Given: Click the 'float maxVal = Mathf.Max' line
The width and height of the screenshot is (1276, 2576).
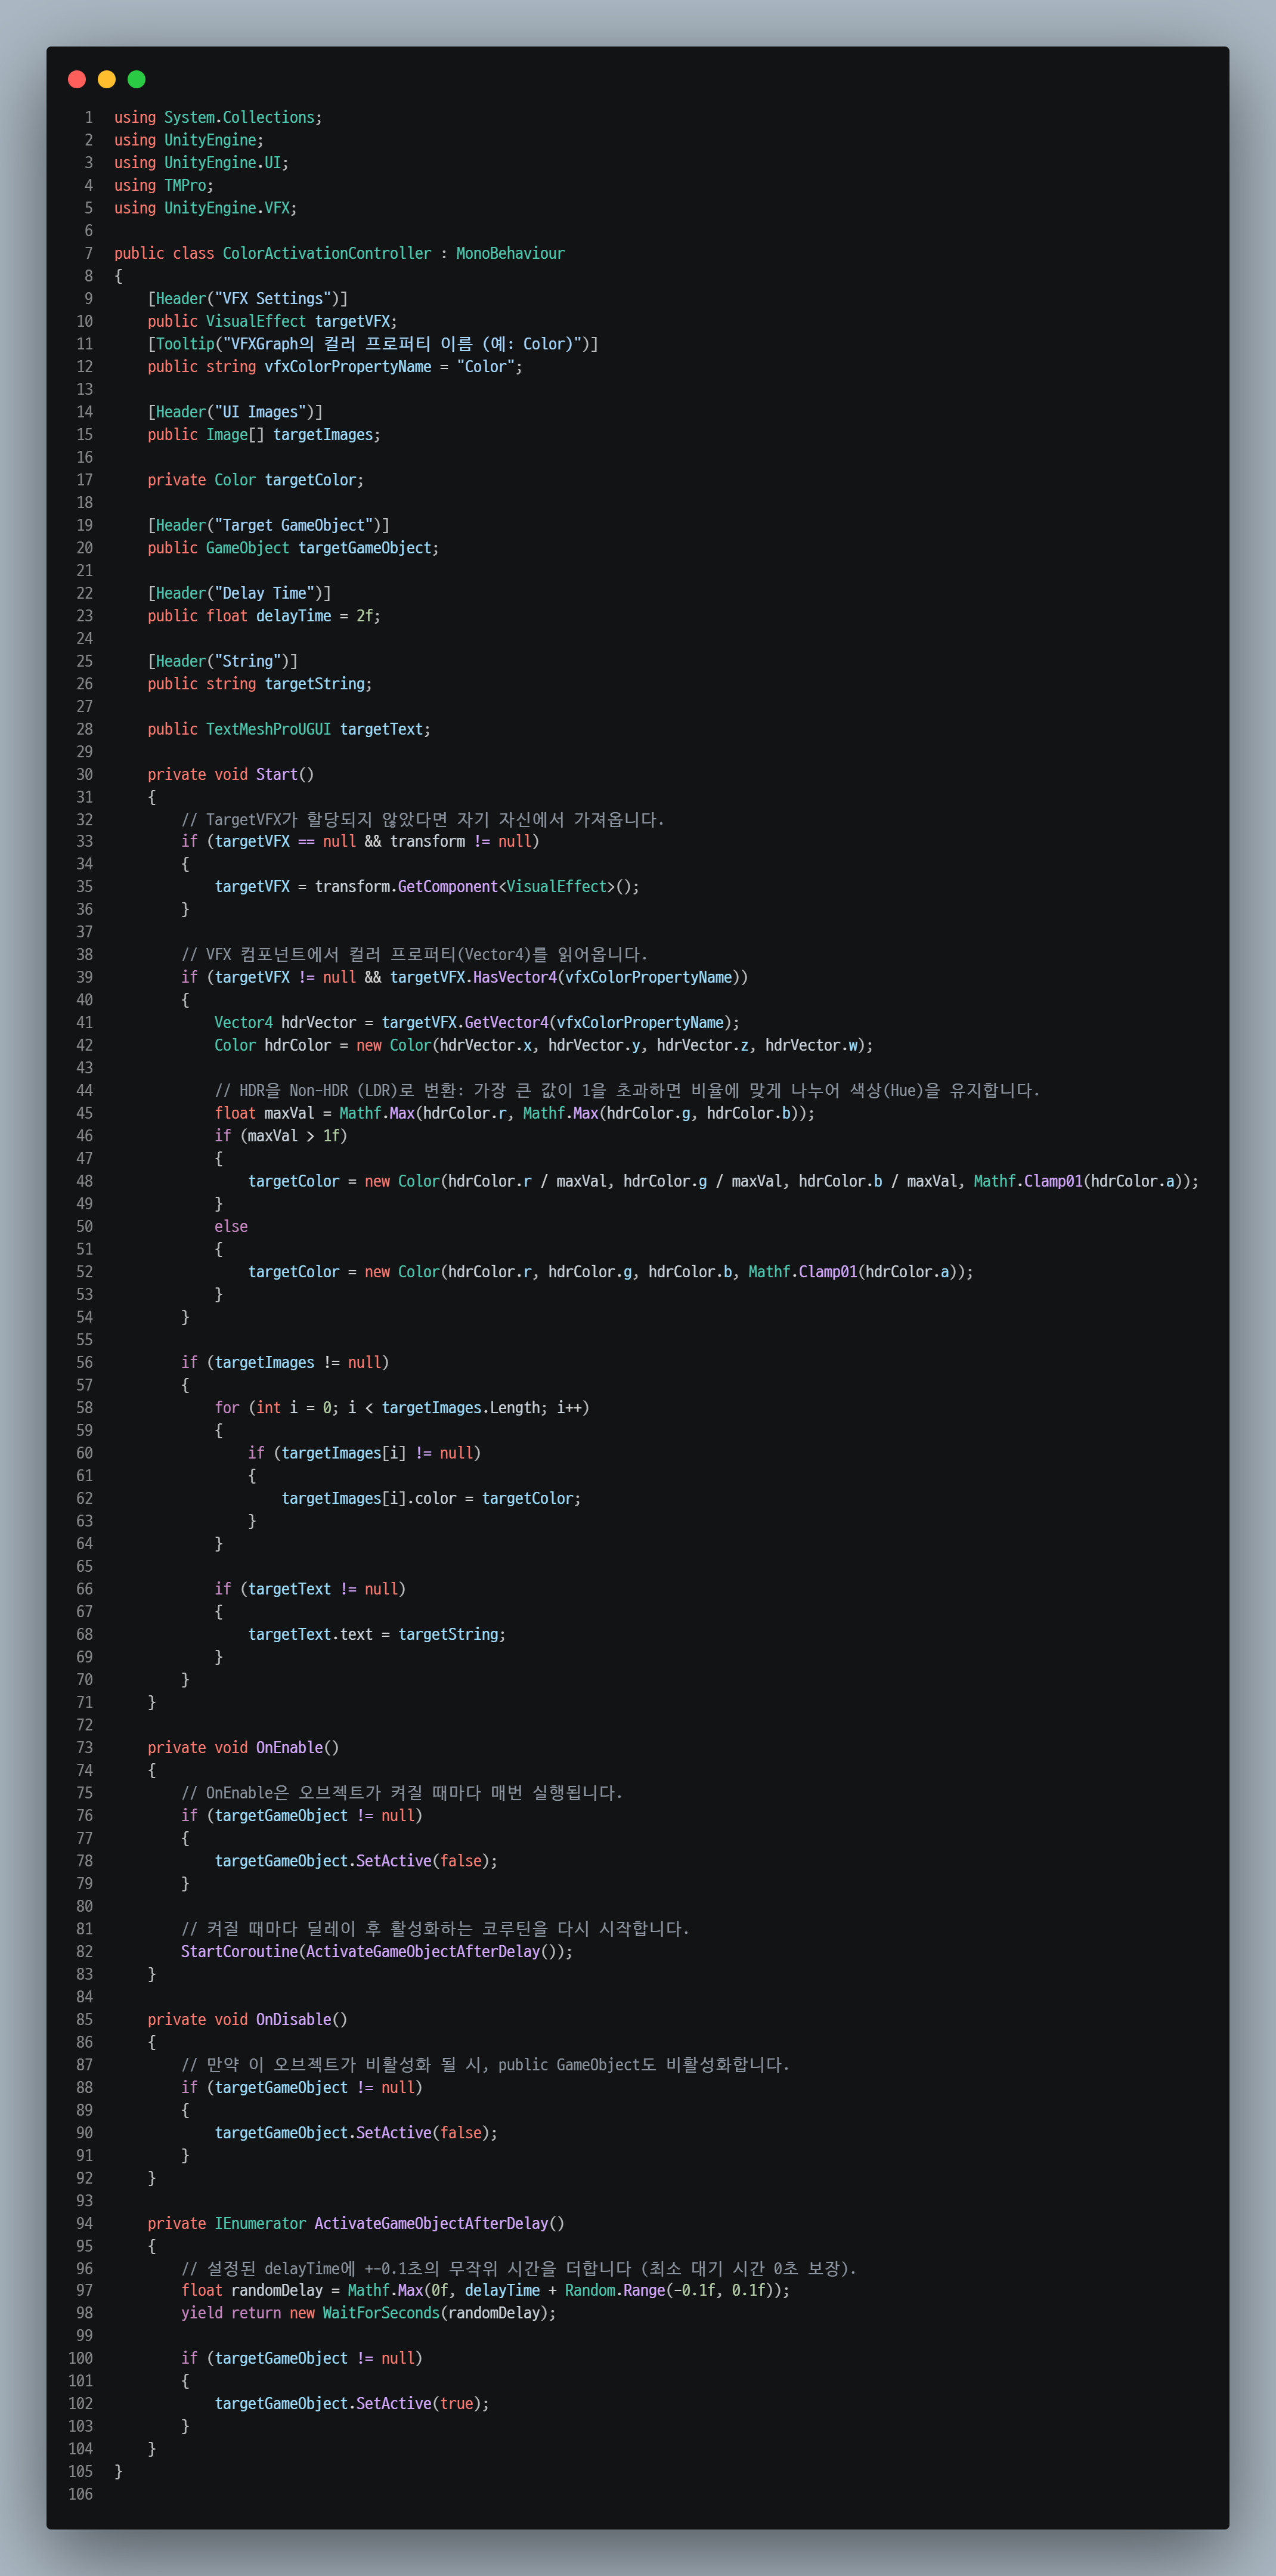Looking at the screenshot, I should click(515, 1113).
